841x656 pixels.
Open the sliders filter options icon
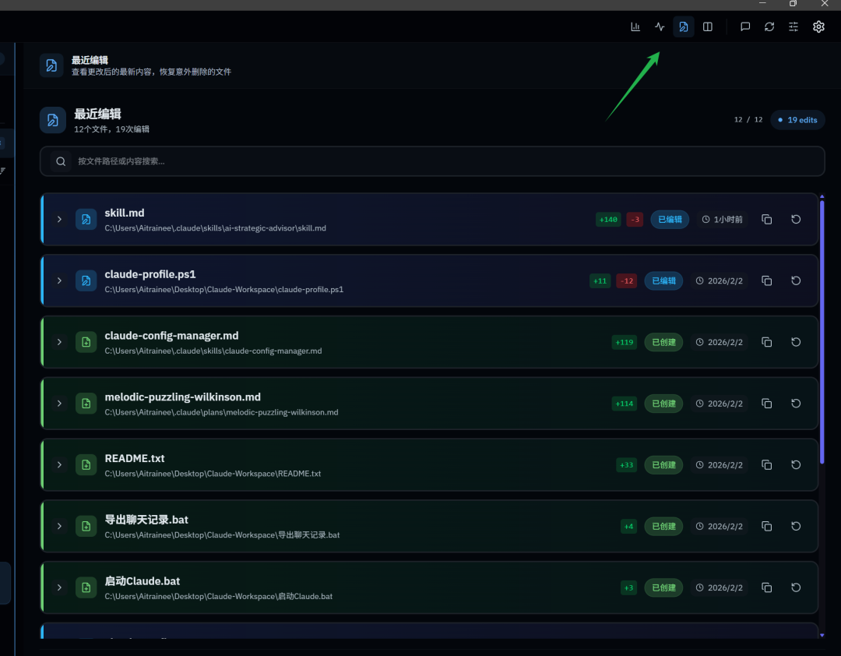pos(793,26)
